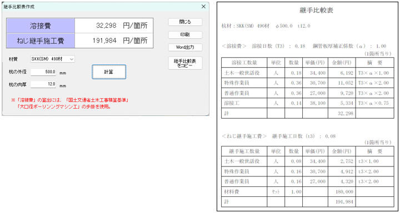Click the 継手施工数量 column header
The image size is (400, 213).
pyautogui.click(x=244, y=151)
